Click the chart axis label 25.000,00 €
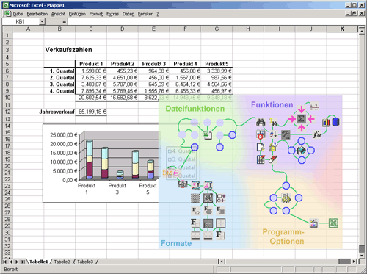 tap(63, 135)
